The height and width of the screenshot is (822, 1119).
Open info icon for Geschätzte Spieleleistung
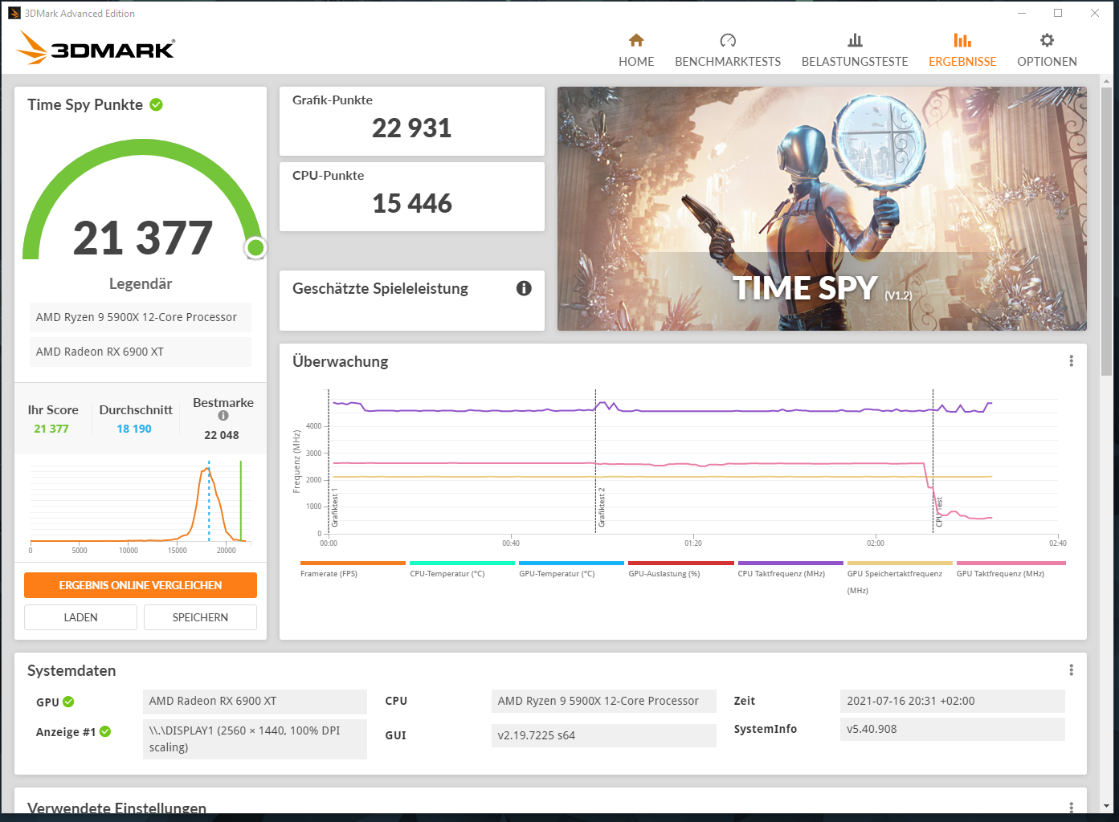coord(524,288)
